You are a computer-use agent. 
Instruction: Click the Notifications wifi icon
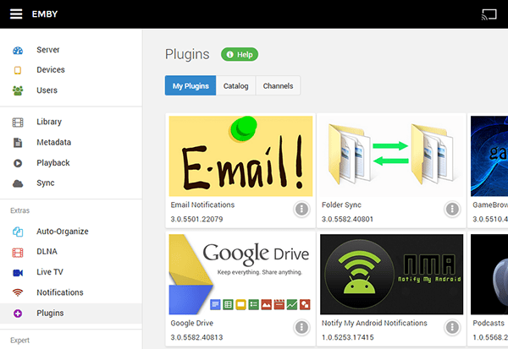click(18, 292)
